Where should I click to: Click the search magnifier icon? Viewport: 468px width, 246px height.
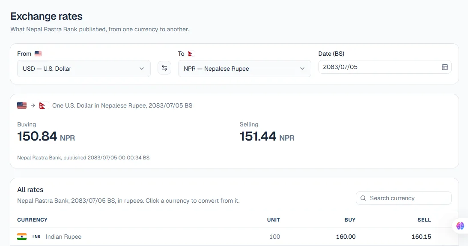(x=363, y=198)
